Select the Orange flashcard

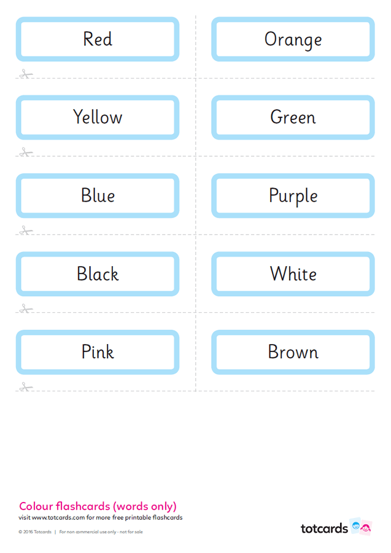click(293, 39)
